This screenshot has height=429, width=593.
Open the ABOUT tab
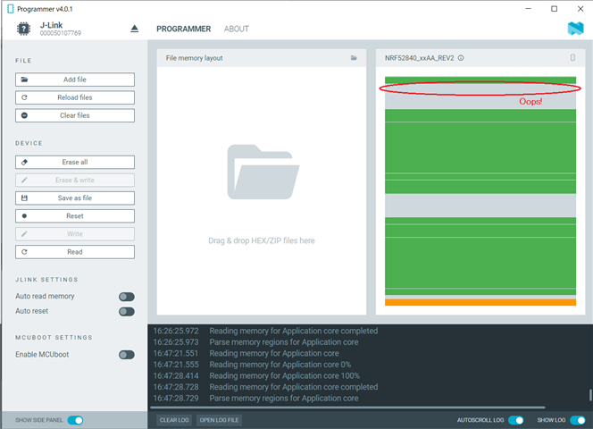click(237, 29)
